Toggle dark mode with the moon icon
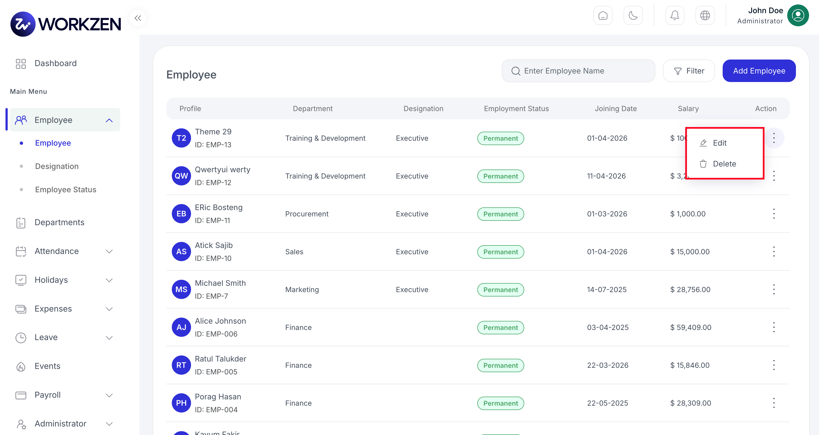Image resolution: width=819 pixels, height=435 pixels. pyautogui.click(x=633, y=16)
